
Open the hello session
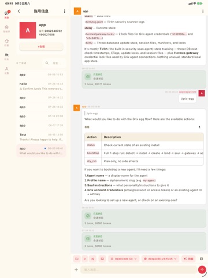(x=41, y=86)
